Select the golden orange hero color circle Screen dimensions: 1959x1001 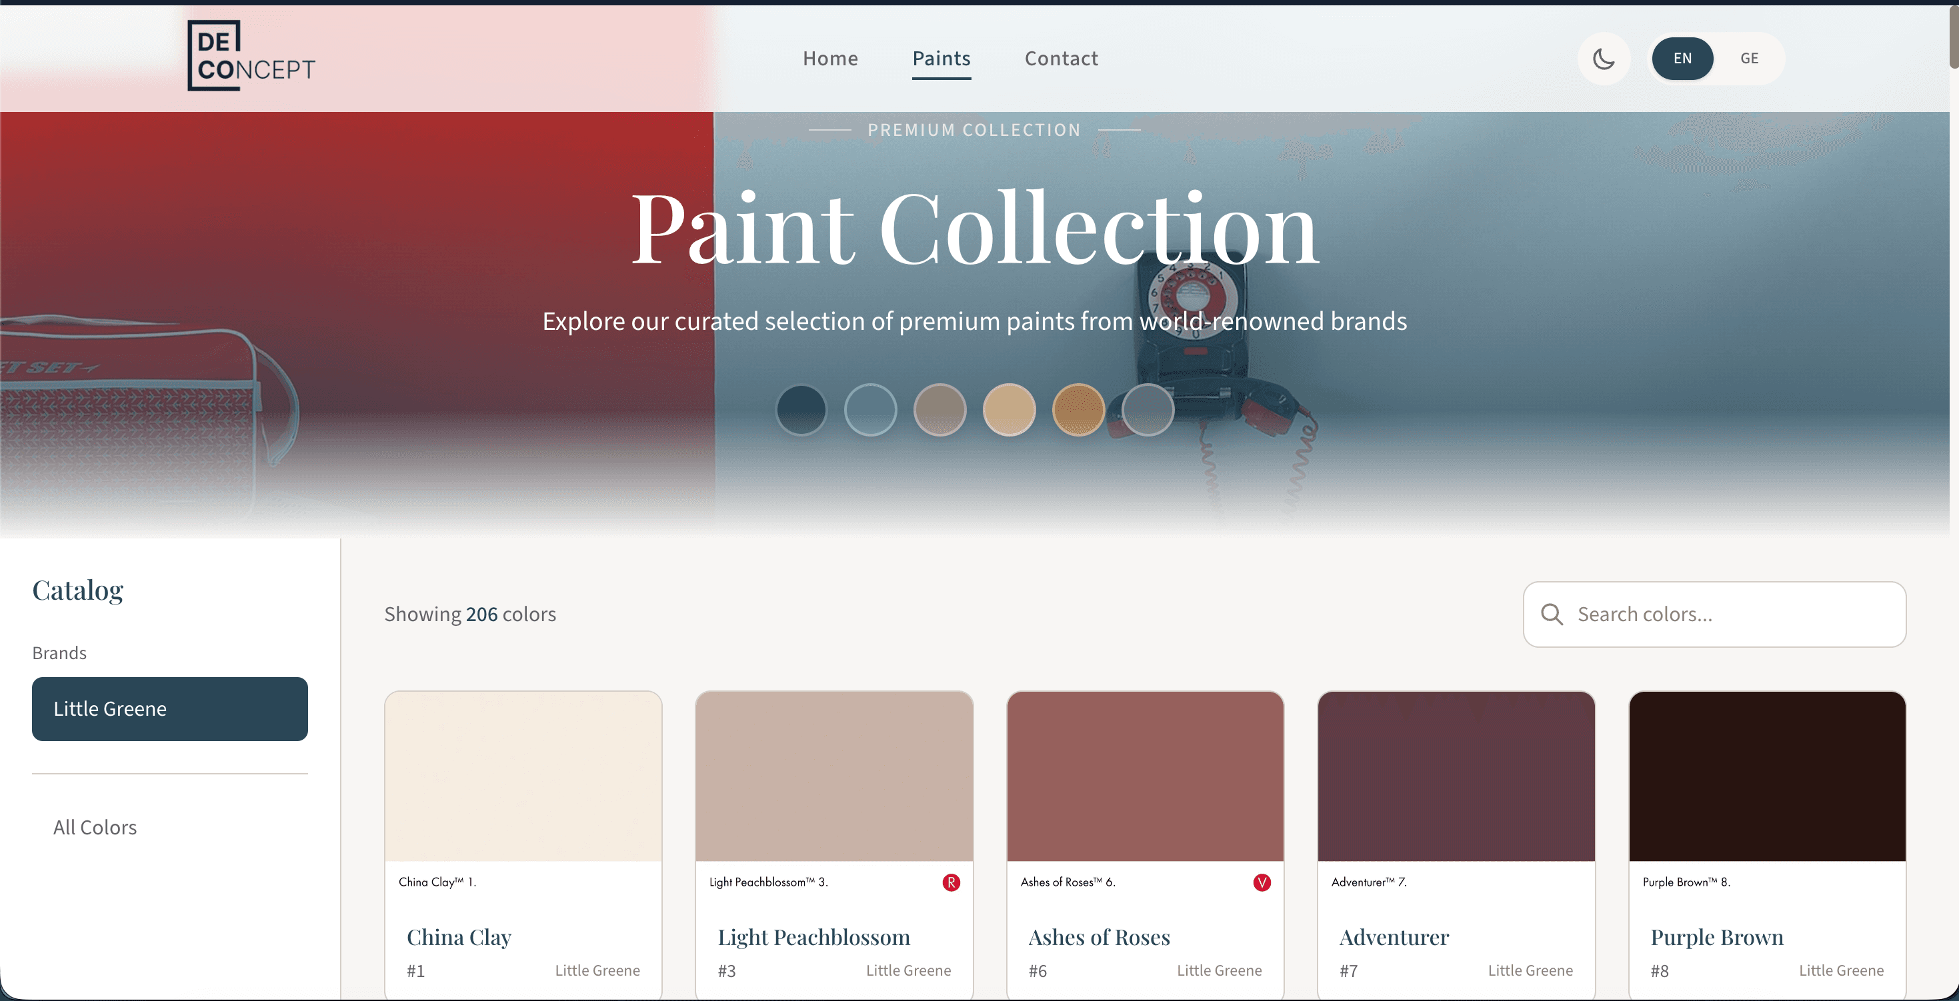pos(1078,410)
